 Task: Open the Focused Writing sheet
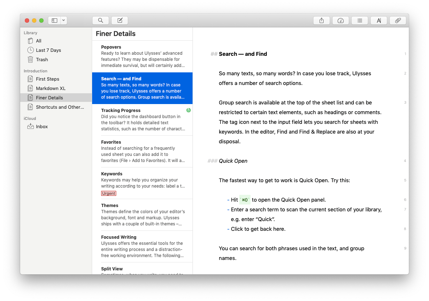142,247
